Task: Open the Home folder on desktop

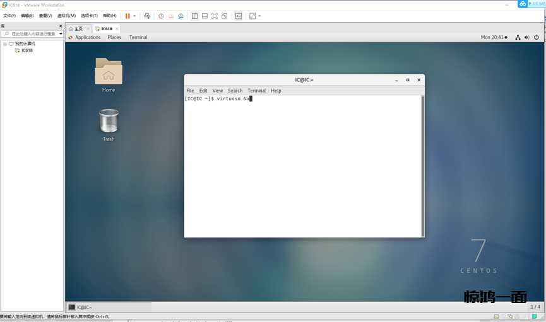Action: point(109,72)
